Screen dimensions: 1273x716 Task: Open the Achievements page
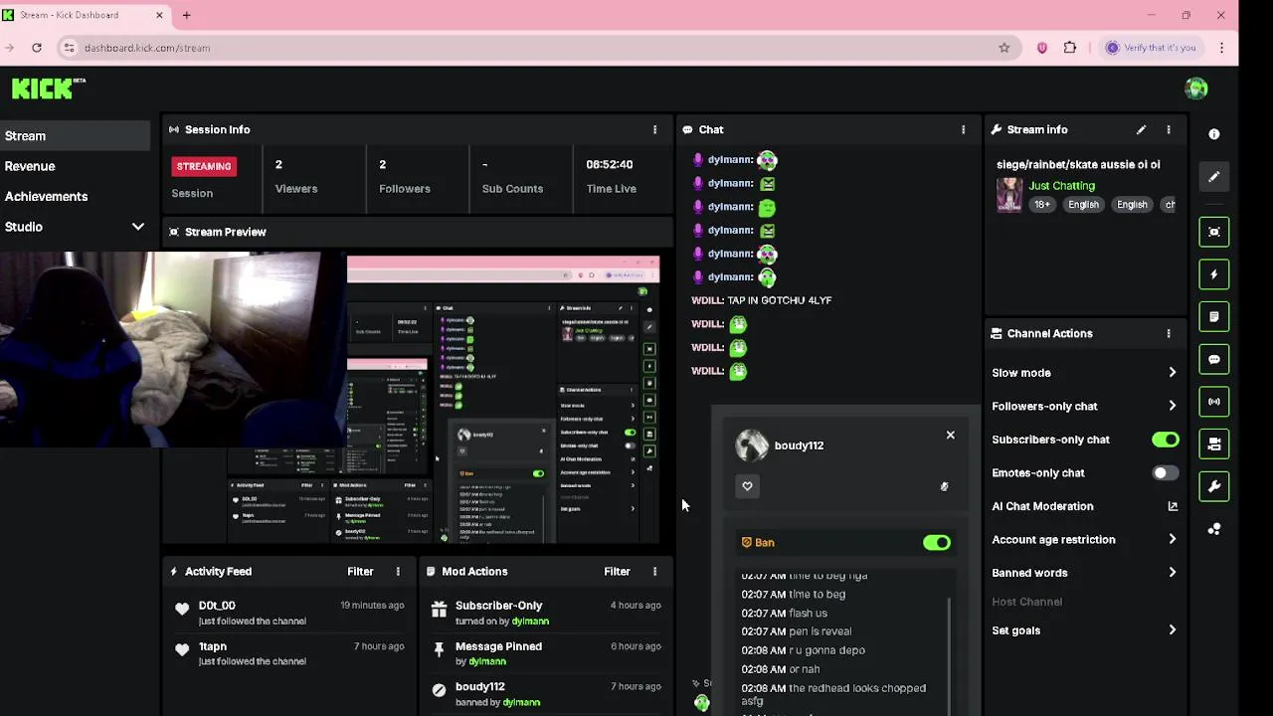click(x=46, y=196)
